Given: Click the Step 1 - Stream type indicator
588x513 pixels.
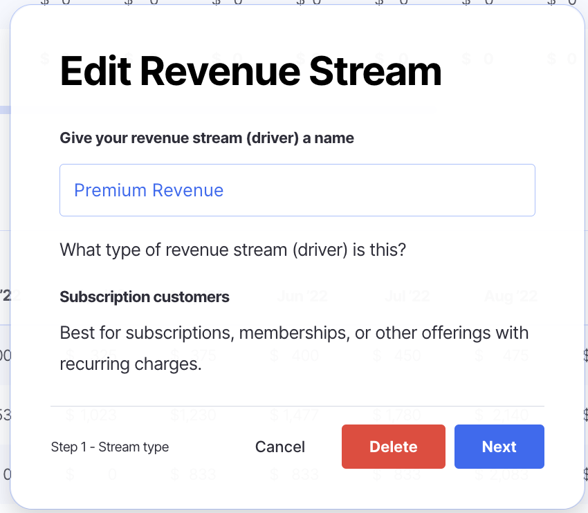Looking at the screenshot, I should [x=110, y=447].
